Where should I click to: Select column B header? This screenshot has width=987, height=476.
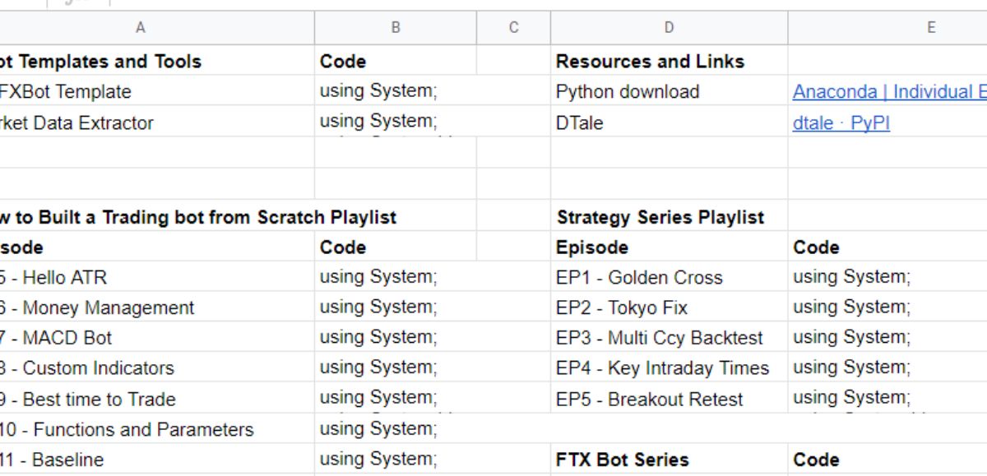395,28
